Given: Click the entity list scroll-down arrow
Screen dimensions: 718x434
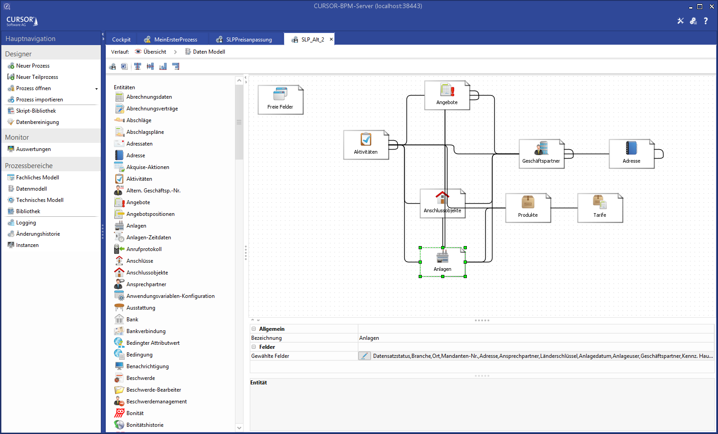Looking at the screenshot, I should 239,428.
